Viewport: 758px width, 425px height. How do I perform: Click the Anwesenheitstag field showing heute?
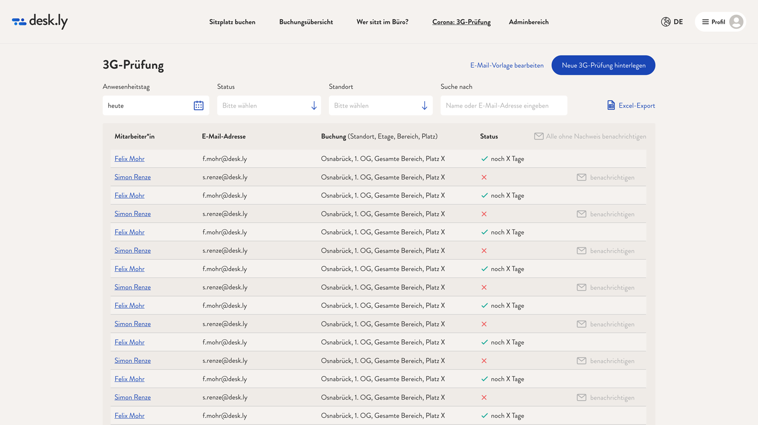[x=156, y=106]
